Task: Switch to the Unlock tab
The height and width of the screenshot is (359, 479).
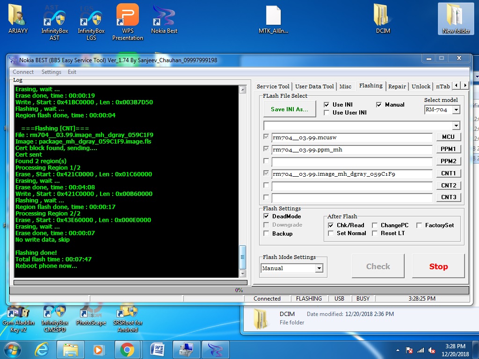Action: (x=421, y=86)
